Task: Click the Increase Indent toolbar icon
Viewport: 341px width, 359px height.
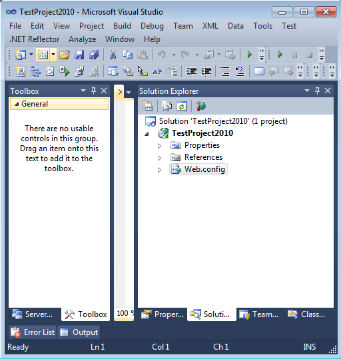Action: pos(206,72)
